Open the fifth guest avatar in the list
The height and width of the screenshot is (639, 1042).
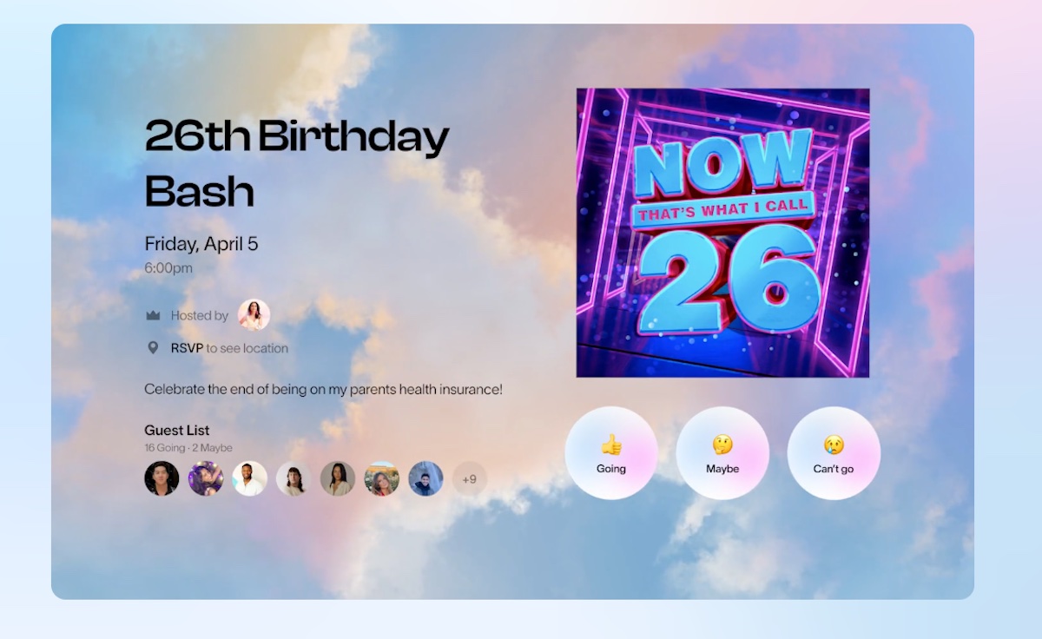tap(338, 478)
